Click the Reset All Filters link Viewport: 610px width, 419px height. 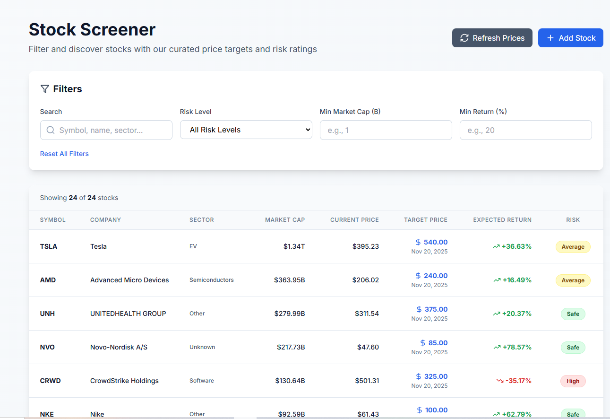tap(64, 153)
